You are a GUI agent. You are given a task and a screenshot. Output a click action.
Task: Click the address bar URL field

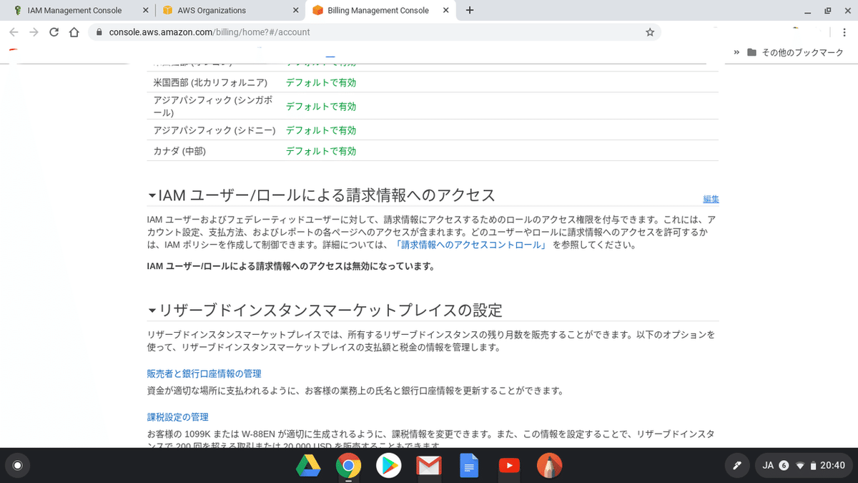374,32
